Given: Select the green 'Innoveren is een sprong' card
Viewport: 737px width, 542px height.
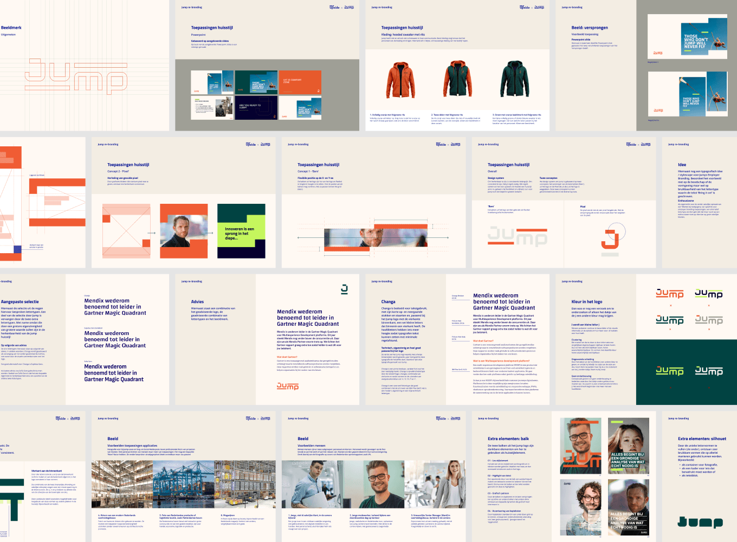Looking at the screenshot, I should pyautogui.click(x=241, y=231).
